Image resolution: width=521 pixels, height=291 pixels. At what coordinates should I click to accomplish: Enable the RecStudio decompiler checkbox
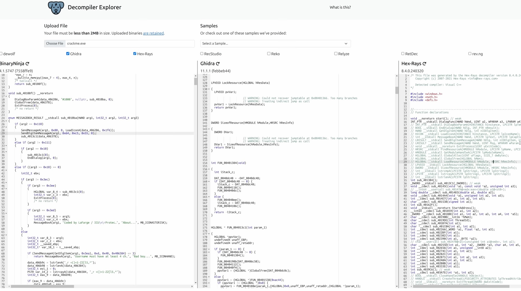click(202, 54)
